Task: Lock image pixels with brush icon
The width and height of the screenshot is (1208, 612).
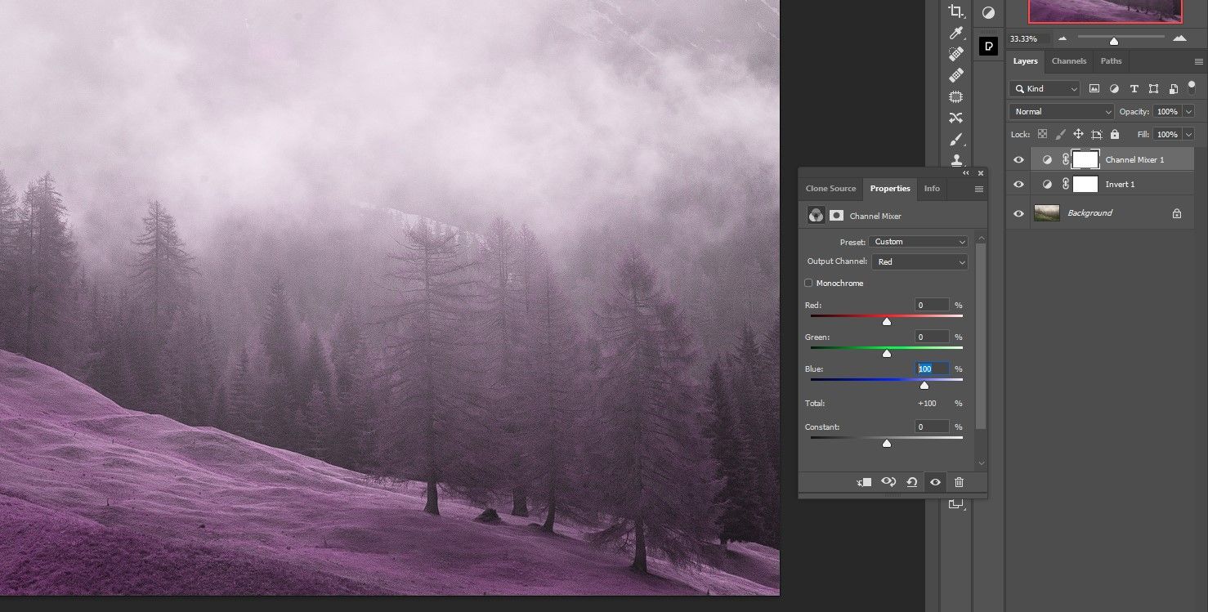Action: click(x=1060, y=134)
